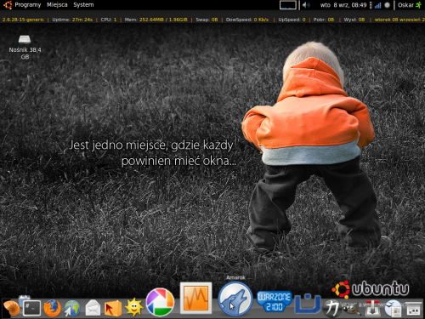Open the seashell icon in dock
This screenshot has height=319, width=425.
click(11, 308)
